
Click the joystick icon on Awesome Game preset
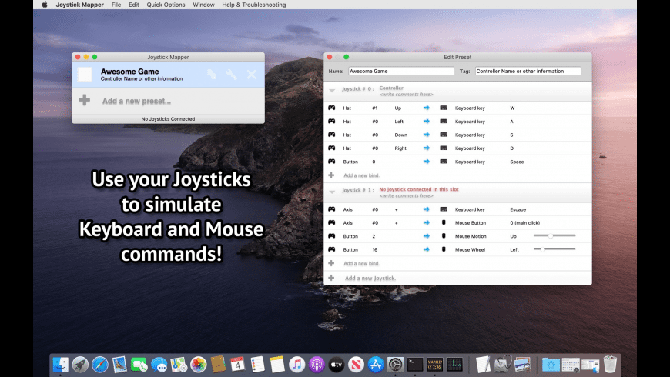[211, 75]
